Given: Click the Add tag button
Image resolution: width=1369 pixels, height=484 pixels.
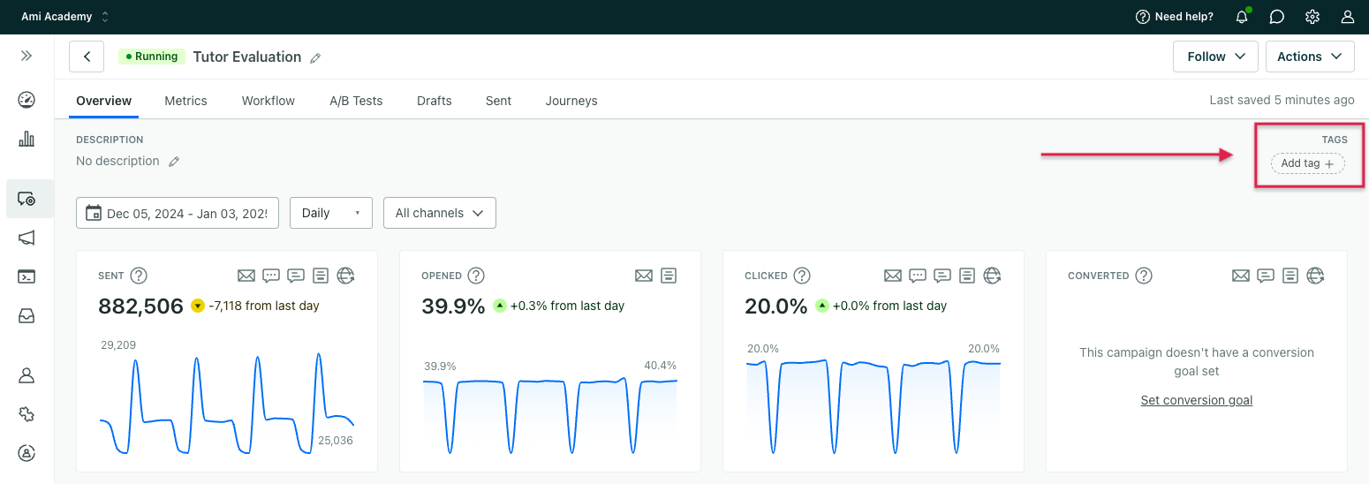Looking at the screenshot, I should 1307,163.
